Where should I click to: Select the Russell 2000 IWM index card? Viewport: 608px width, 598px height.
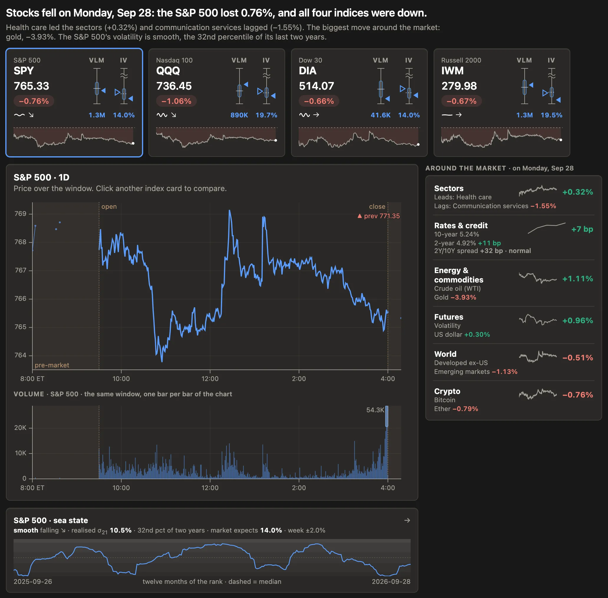502,102
